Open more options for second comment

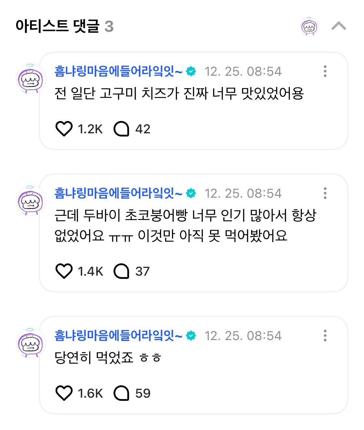point(325,193)
